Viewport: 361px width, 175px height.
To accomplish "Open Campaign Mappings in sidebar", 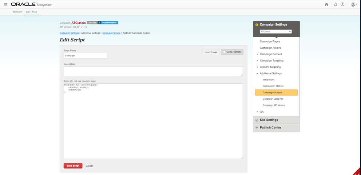I will (x=273, y=99).
